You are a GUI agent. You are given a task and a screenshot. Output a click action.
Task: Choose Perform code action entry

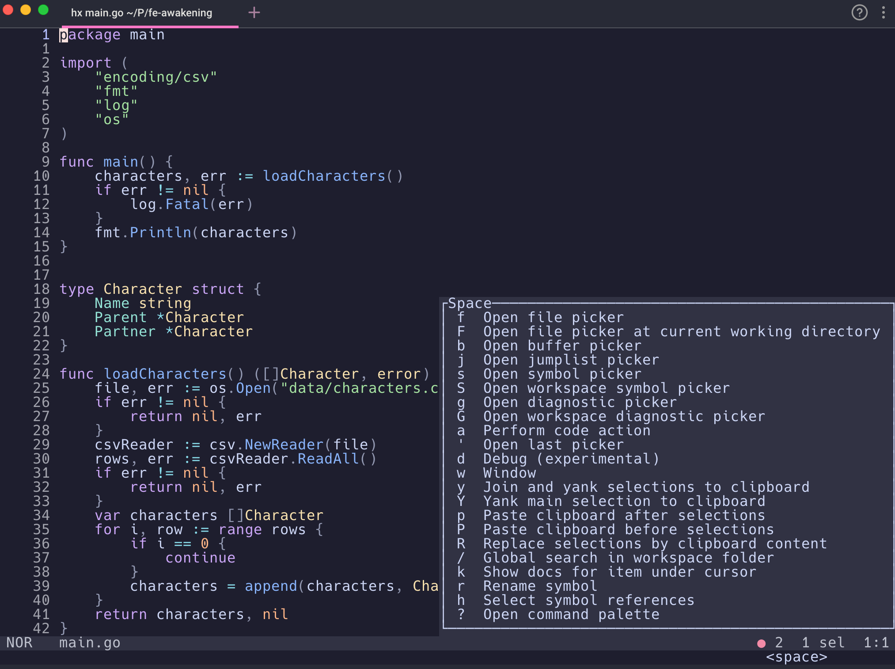click(x=566, y=430)
